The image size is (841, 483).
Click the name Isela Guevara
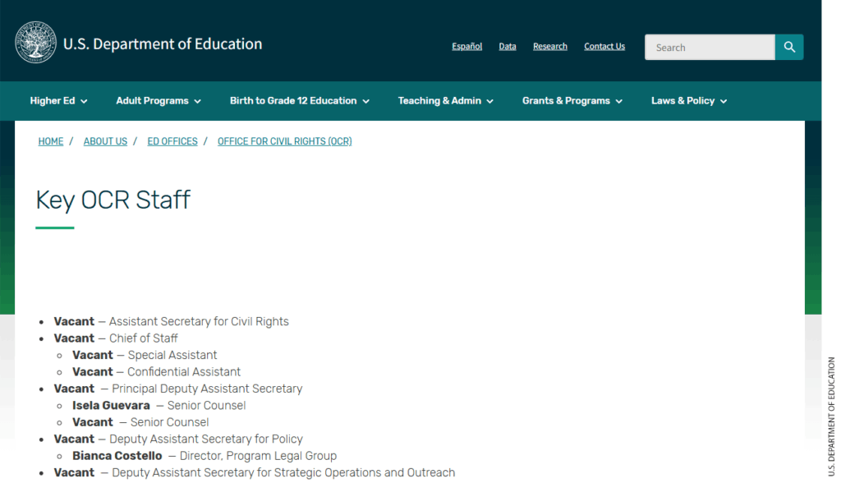tap(111, 405)
